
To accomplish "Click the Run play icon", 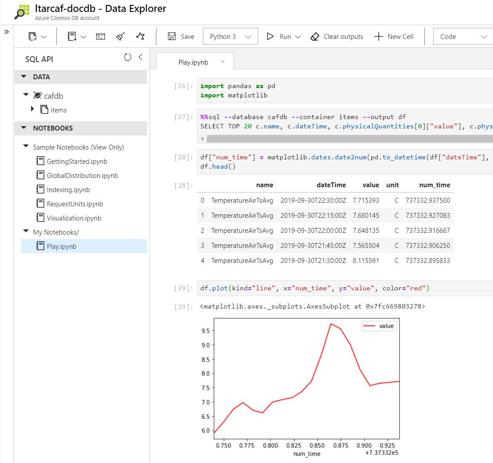I will 270,36.
